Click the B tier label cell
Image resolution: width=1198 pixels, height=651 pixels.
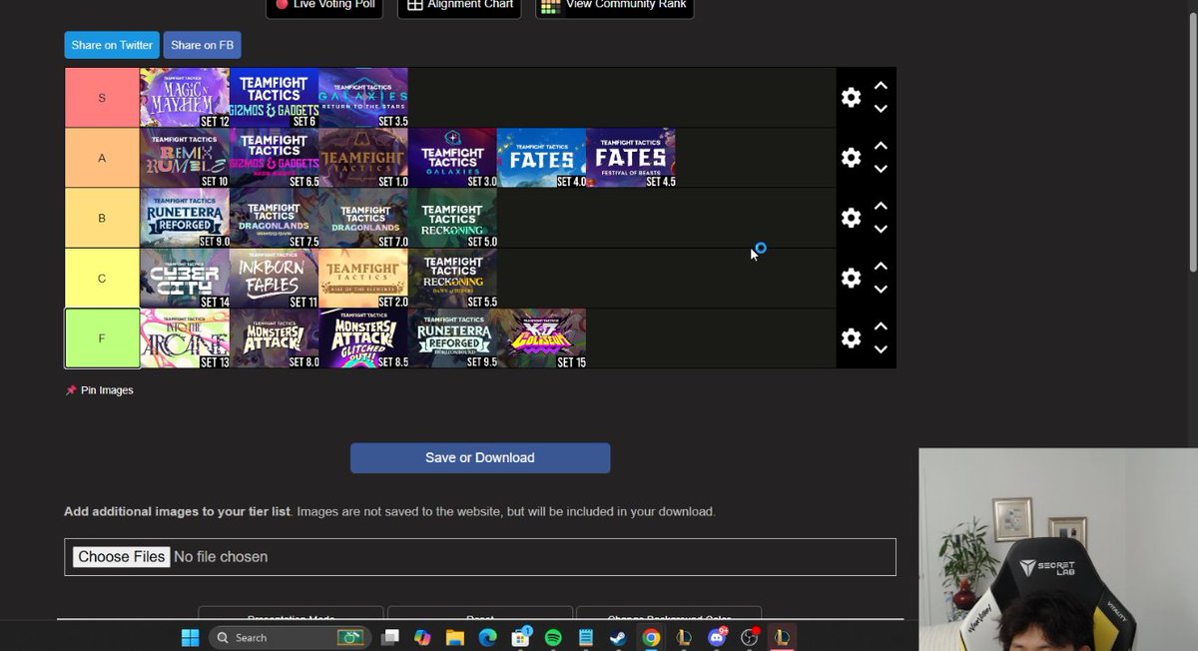(102, 218)
